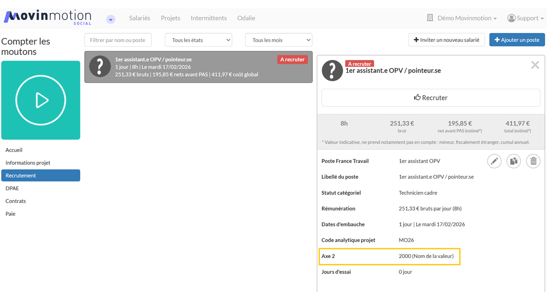The image size is (547, 292).
Task: Open the Support user menu
Action: (x=525, y=18)
